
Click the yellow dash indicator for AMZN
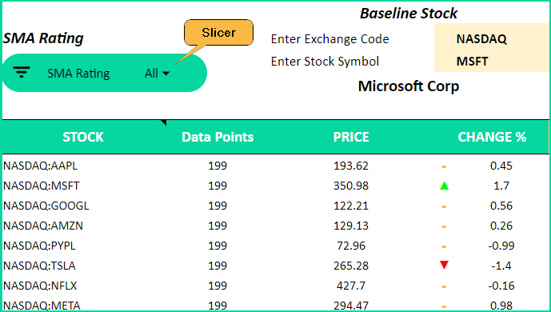click(444, 226)
